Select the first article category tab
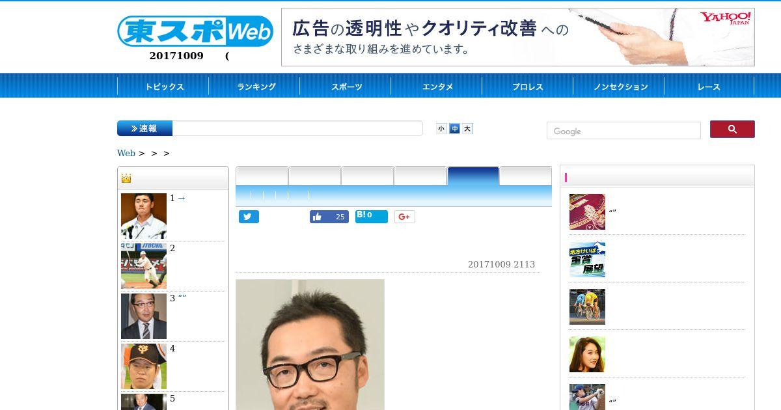 (x=262, y=176)
